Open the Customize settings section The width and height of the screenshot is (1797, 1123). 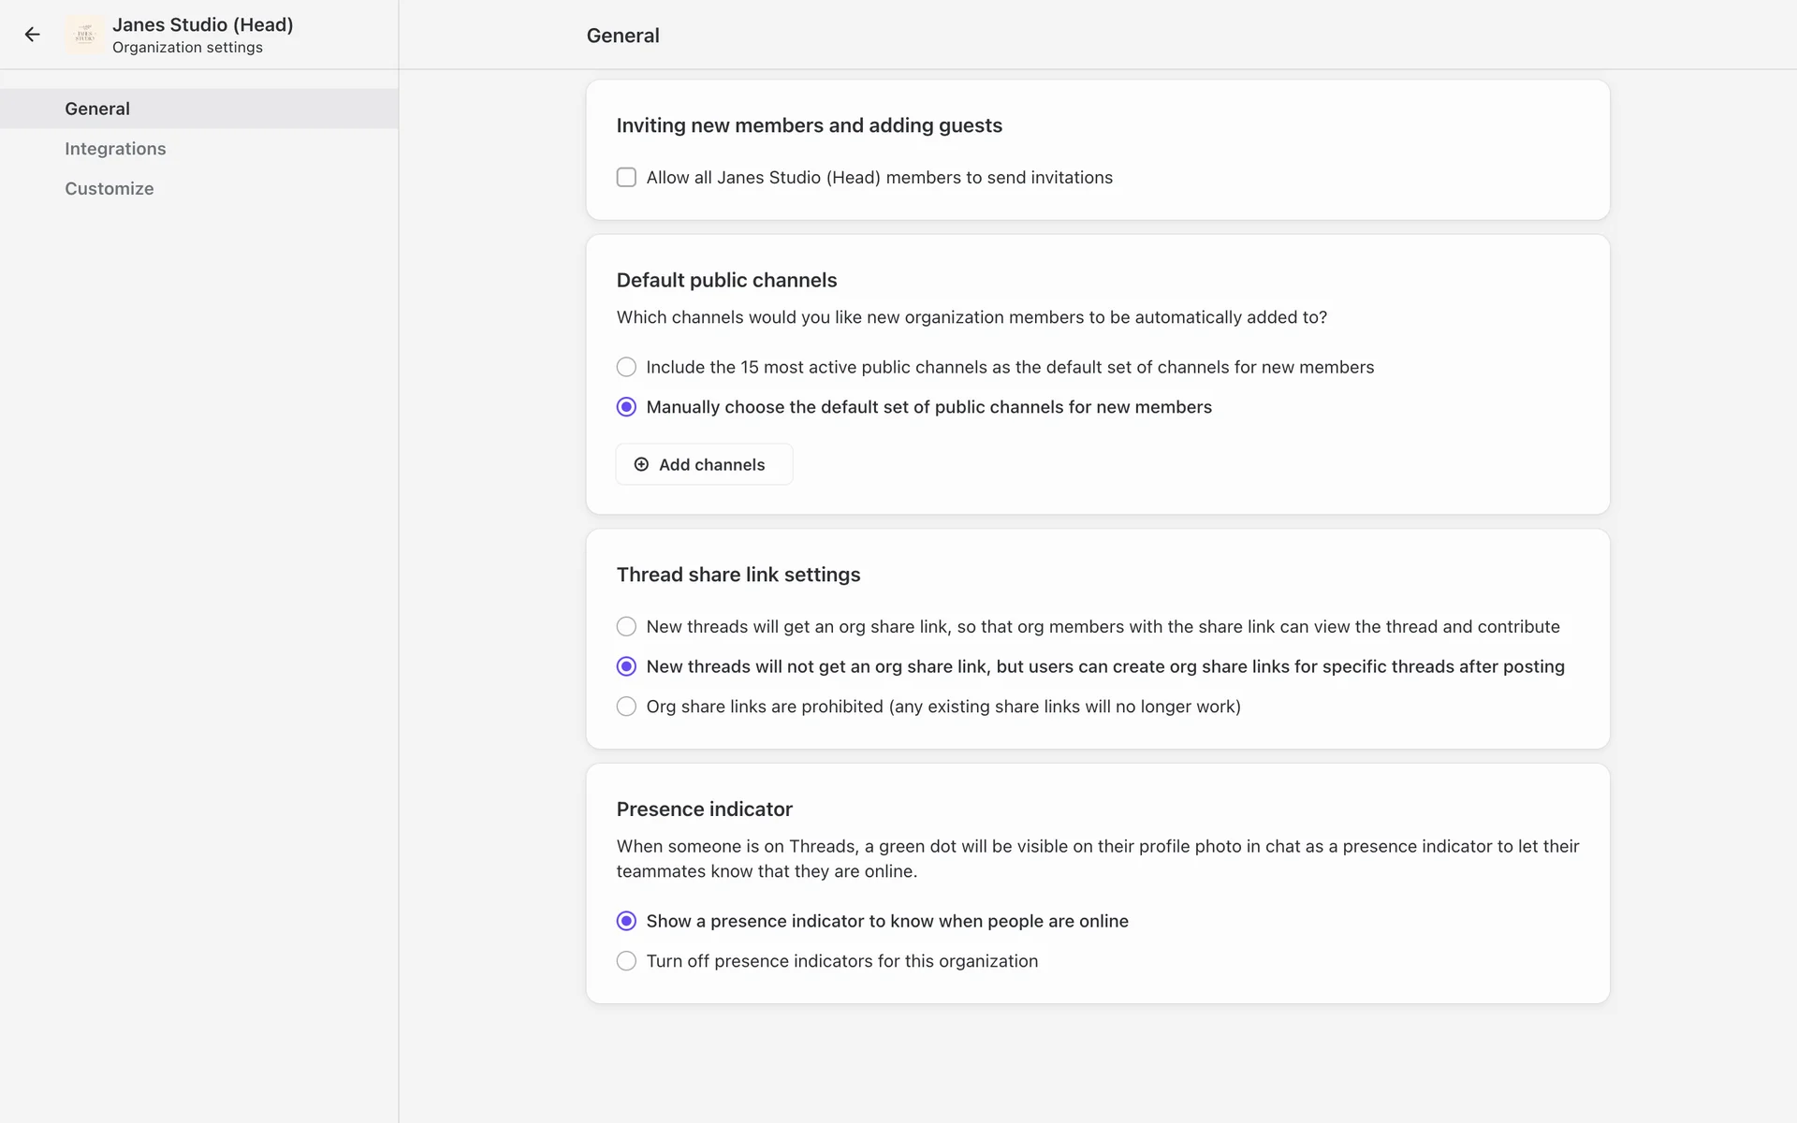point(110,188)
